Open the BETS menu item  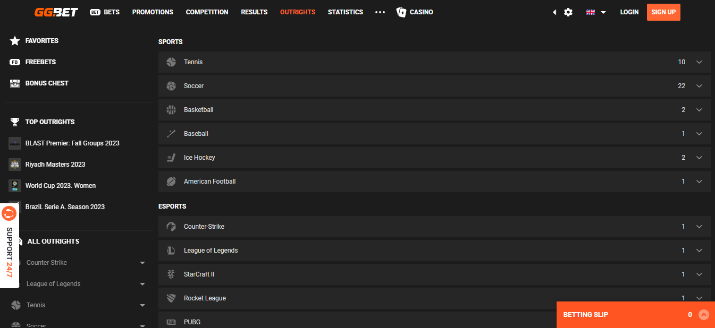pyautogui.click(x=105, y=12)
